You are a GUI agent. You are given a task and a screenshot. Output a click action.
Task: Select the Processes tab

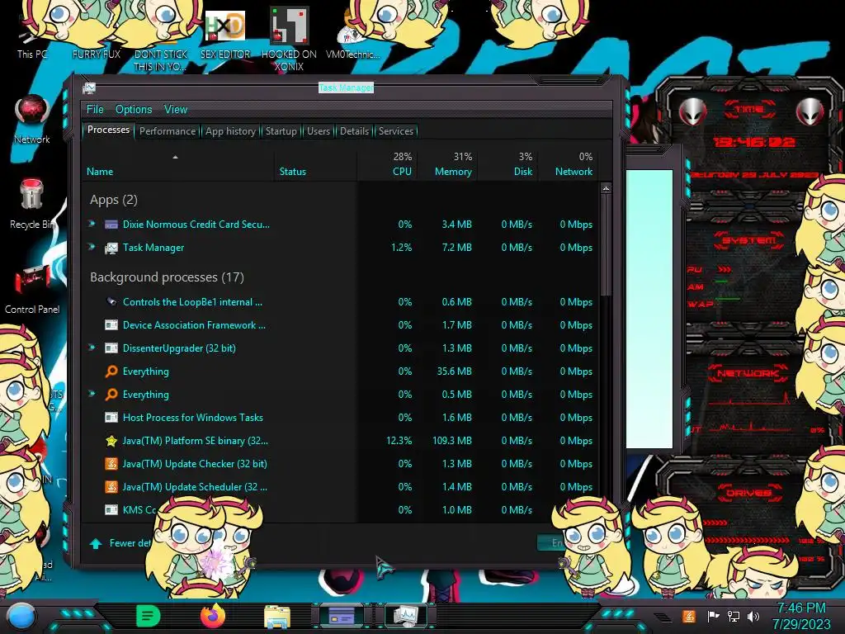(108, 130)
